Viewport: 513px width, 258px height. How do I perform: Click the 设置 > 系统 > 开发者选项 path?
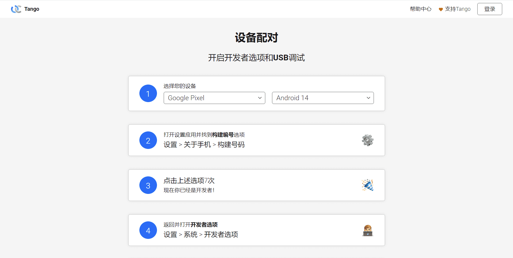201,235
